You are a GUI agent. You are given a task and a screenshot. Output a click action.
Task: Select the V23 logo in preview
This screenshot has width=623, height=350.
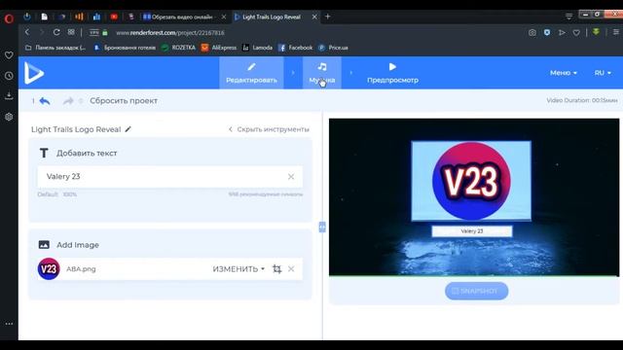pos(471,181)
